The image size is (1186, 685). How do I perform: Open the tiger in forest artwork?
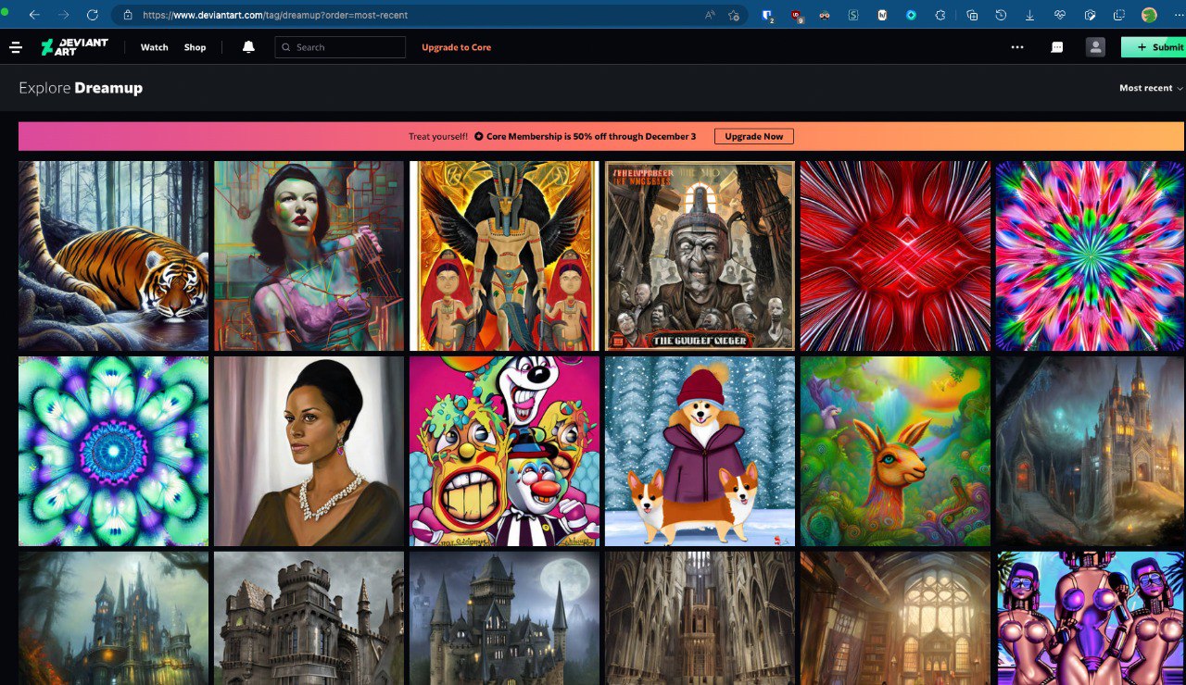[x=113, y=255]
